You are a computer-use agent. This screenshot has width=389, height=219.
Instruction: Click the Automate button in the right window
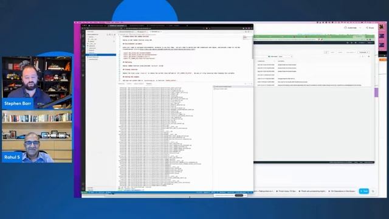[x=351, y=28]
